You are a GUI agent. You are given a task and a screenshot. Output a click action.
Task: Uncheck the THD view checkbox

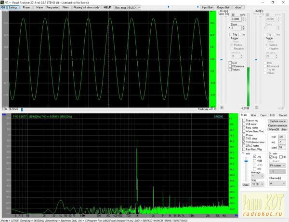click(x=244, y=138)
